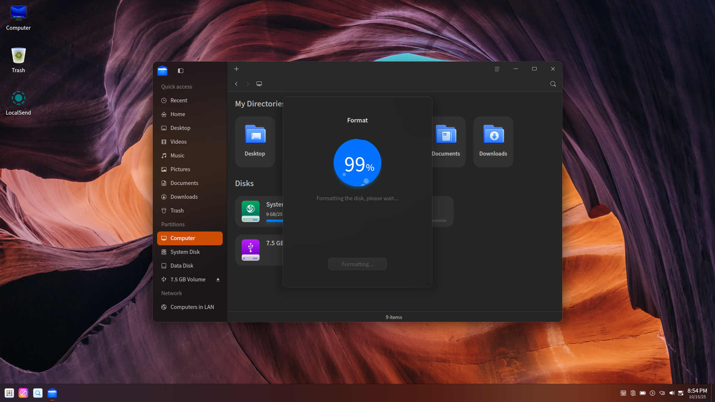The width and height of the screenshot is (715, 402).
Task: Eject the 7.5 GB Volume
Action: click(x=218, y=280)
